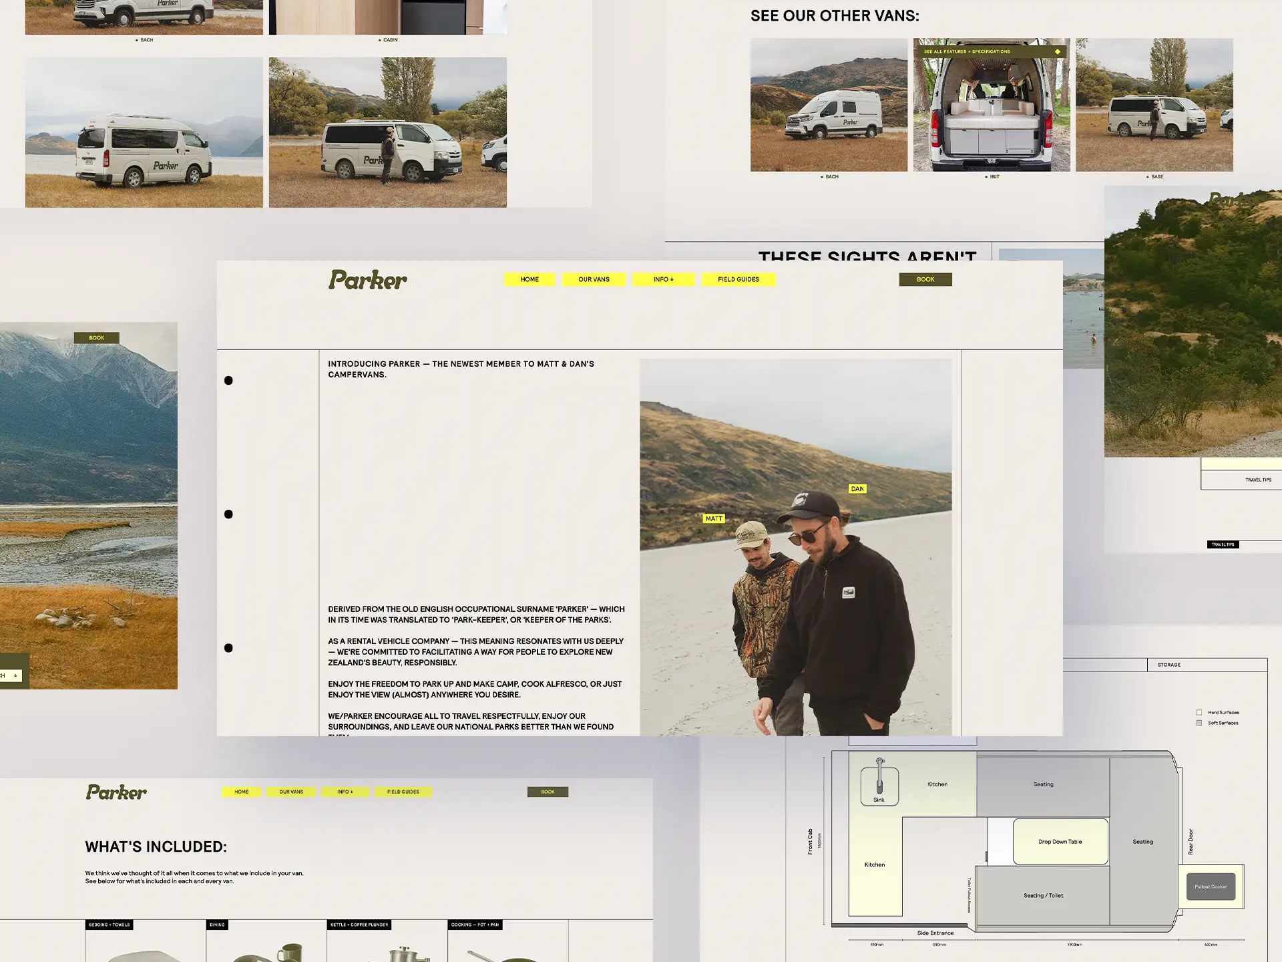Click the black TRAVEL TIPS tag on the right page
The image size is (1282, 962).
[x=1223, y=544]
